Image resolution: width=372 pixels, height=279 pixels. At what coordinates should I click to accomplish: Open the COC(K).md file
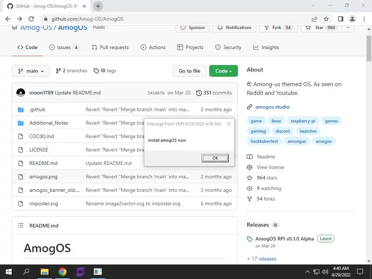tap(41, 137)
